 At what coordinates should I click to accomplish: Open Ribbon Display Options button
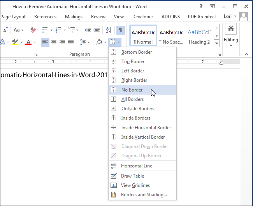click(212, 7)
